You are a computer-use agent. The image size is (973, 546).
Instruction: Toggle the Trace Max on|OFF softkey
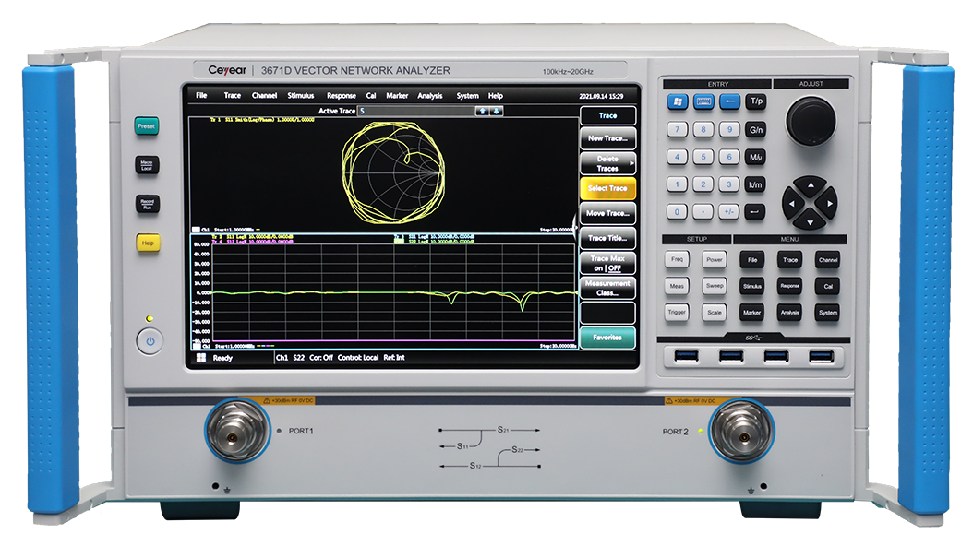pos(607,263)
